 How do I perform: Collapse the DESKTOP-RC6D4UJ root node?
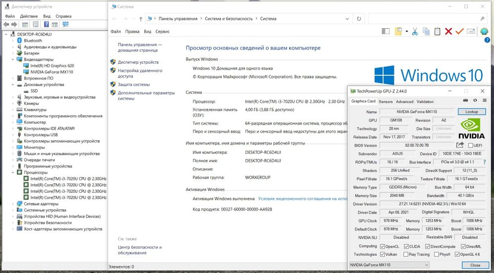6,34
